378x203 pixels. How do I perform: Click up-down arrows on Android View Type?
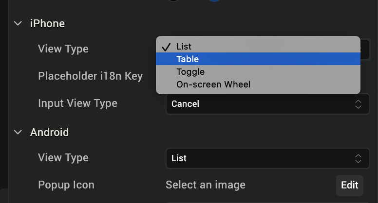click(358, 158)
